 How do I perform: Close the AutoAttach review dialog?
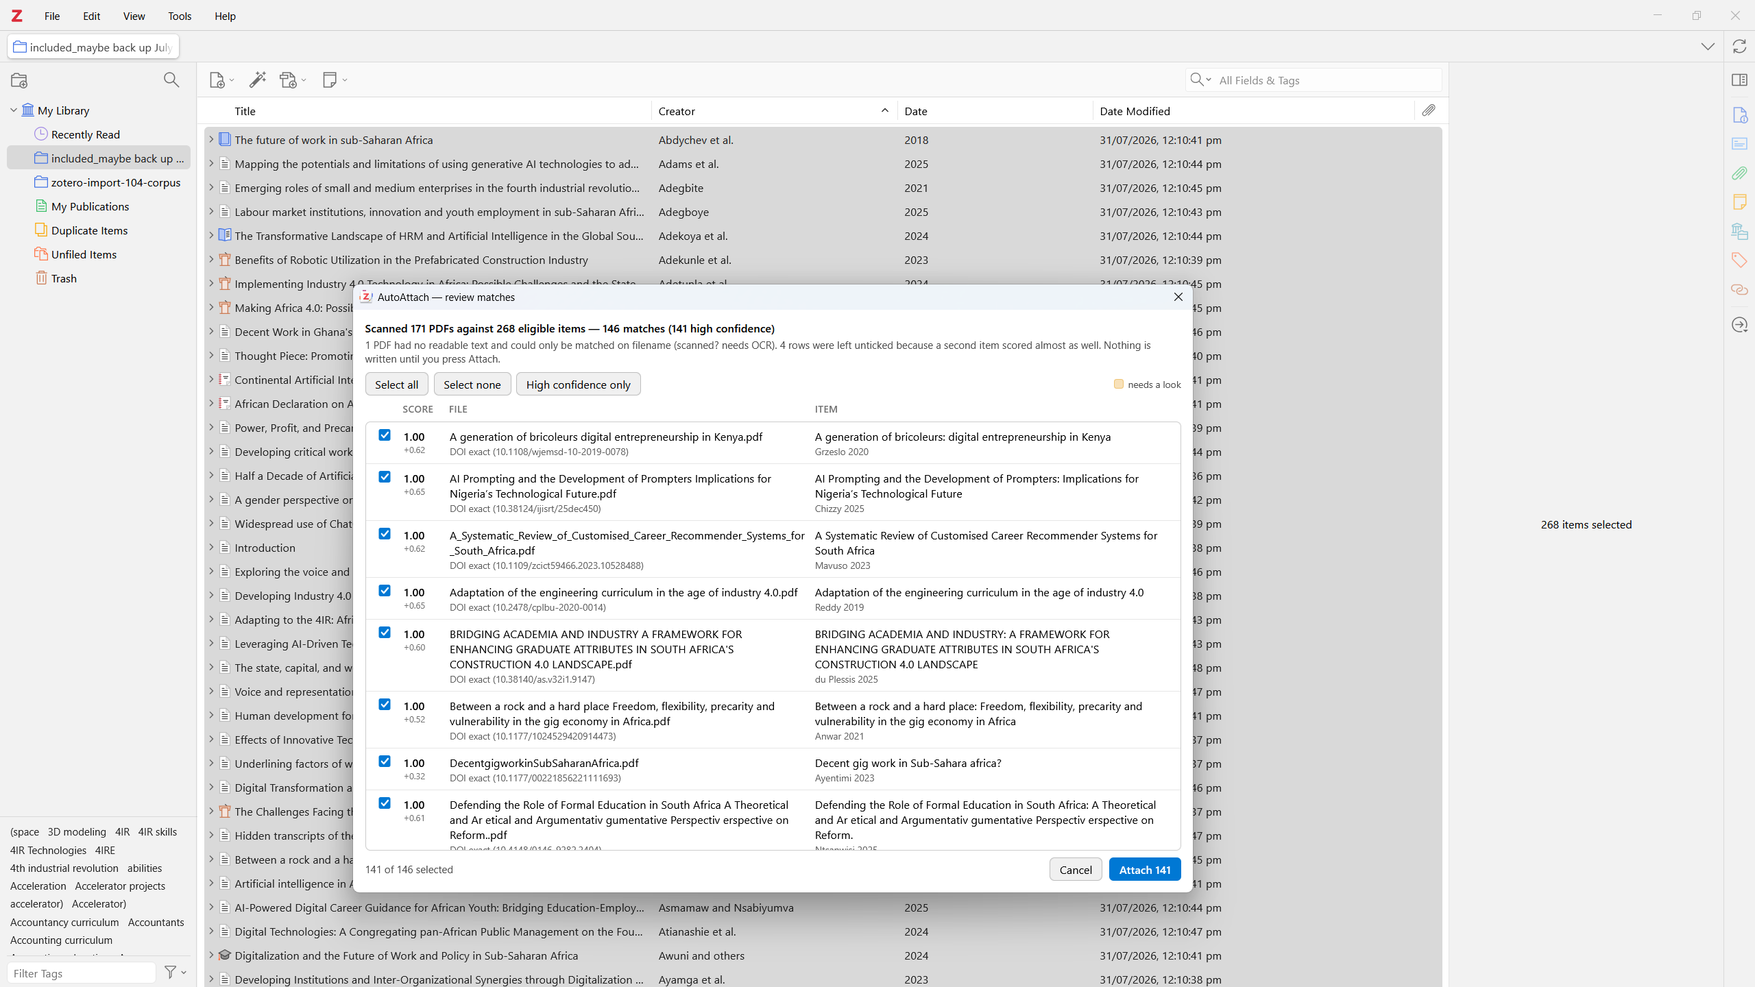[1178, 297]
